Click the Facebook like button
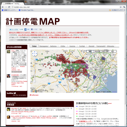Image resolution: width=127 pixels, height=127 pixels. (35, 30)
